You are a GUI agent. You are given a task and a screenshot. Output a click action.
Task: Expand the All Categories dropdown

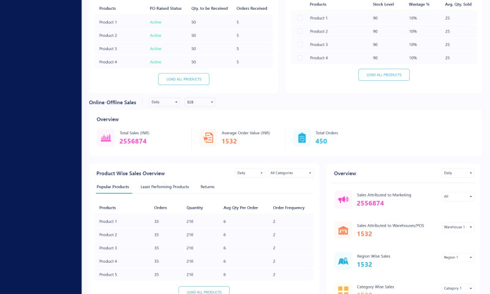tap(292, 173)
